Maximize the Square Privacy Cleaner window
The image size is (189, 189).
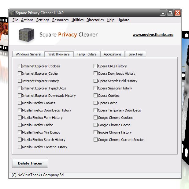pos(170,13)
